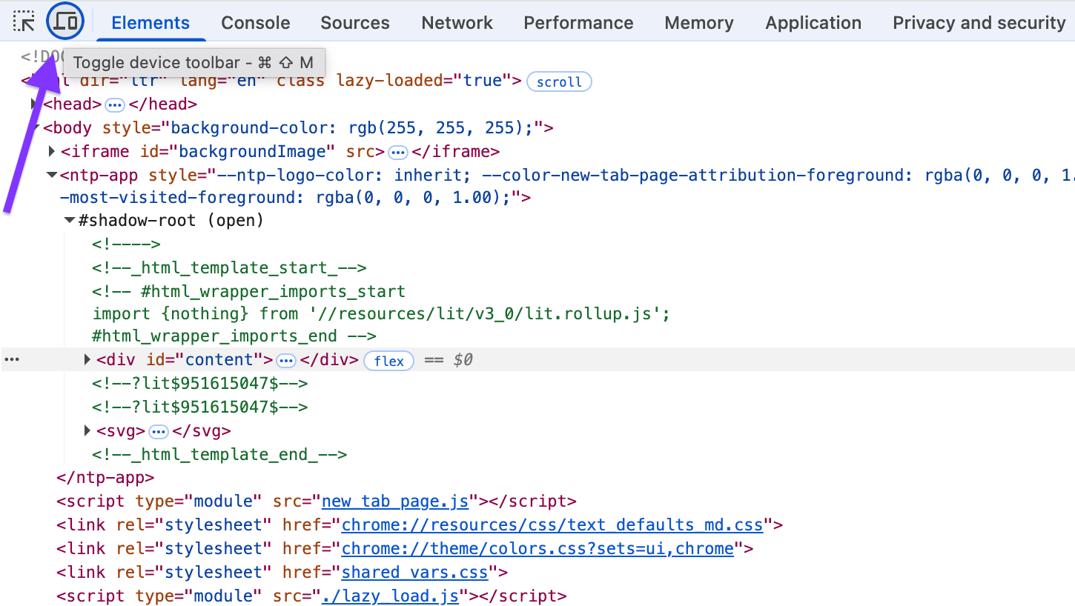Collapse the #shadow-root (open) node

(70, 221)
